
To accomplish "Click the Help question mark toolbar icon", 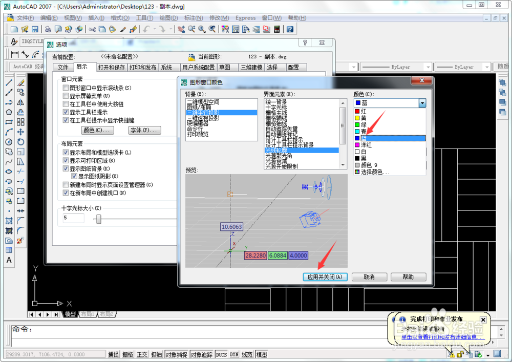I will tap(290, 29).
